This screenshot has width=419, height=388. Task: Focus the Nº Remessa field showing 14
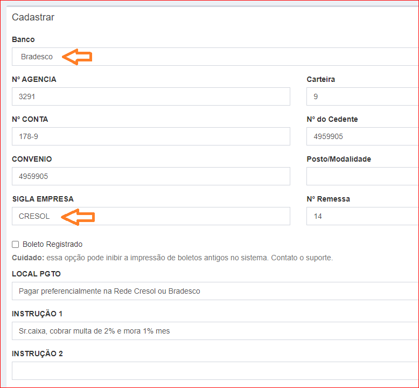tap(362, 217)
